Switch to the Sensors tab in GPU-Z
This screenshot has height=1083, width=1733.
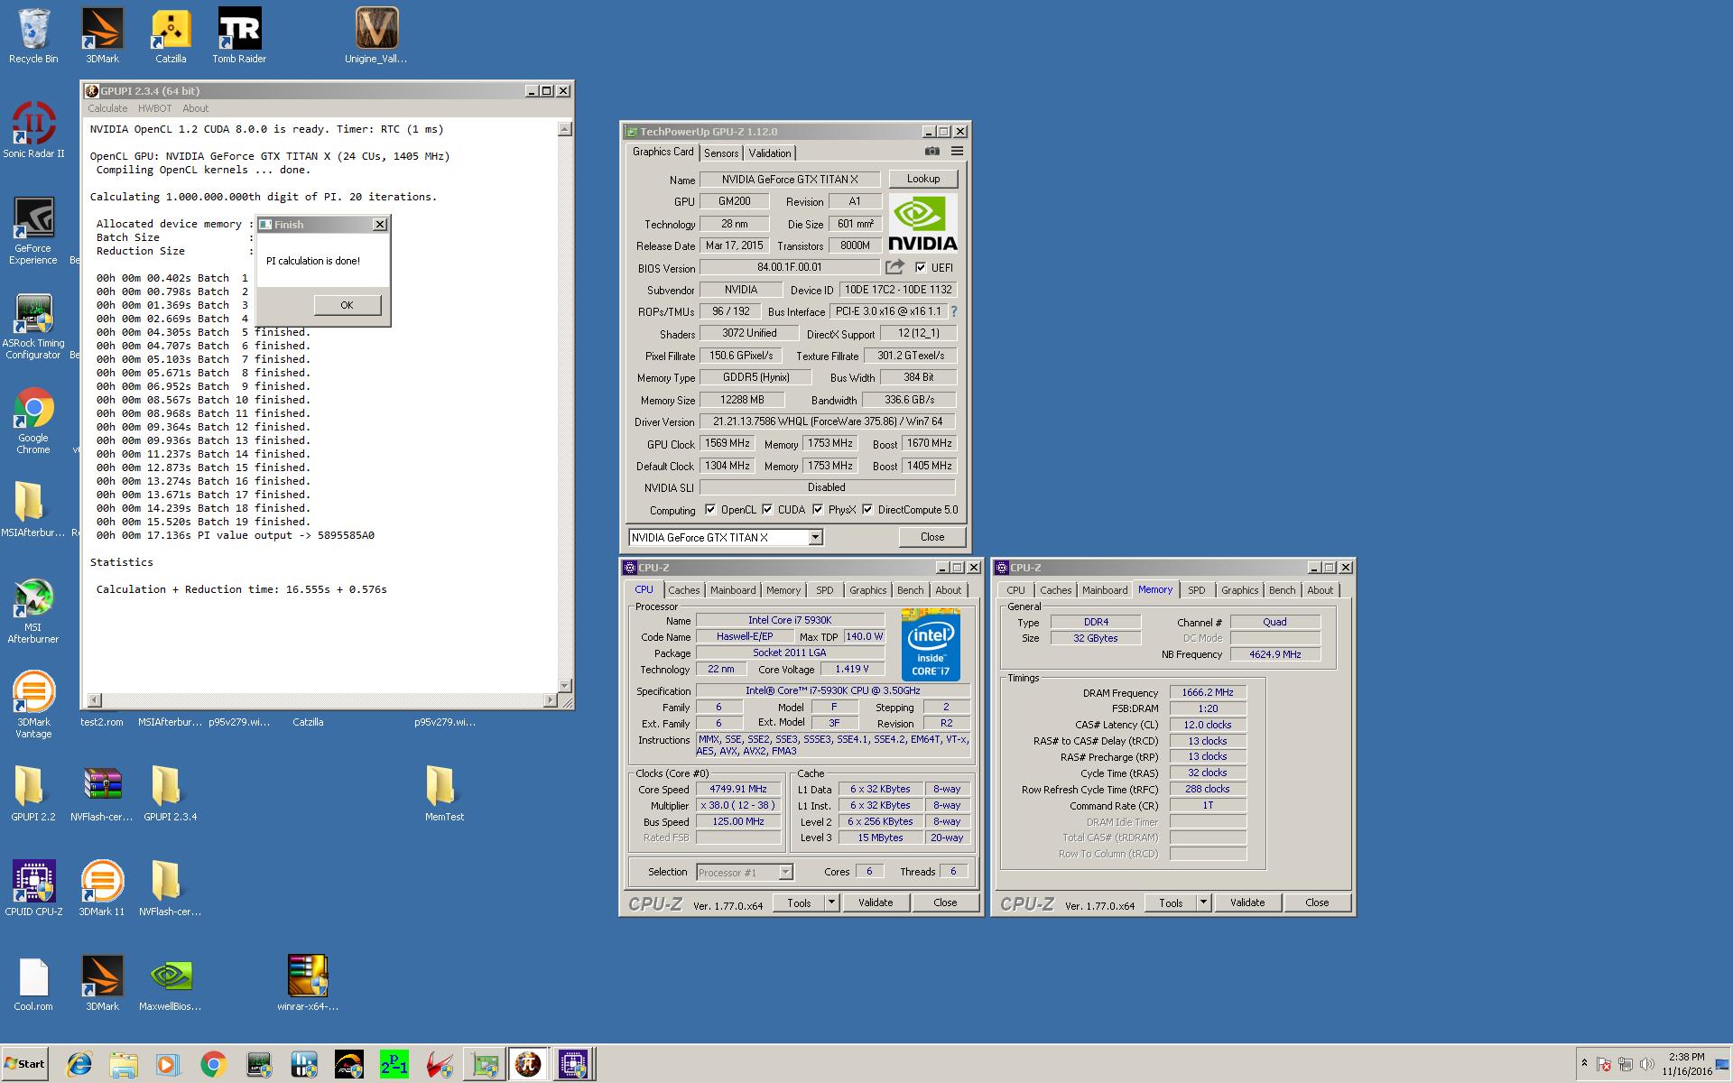pyautogui.click(x=721, y=153)
